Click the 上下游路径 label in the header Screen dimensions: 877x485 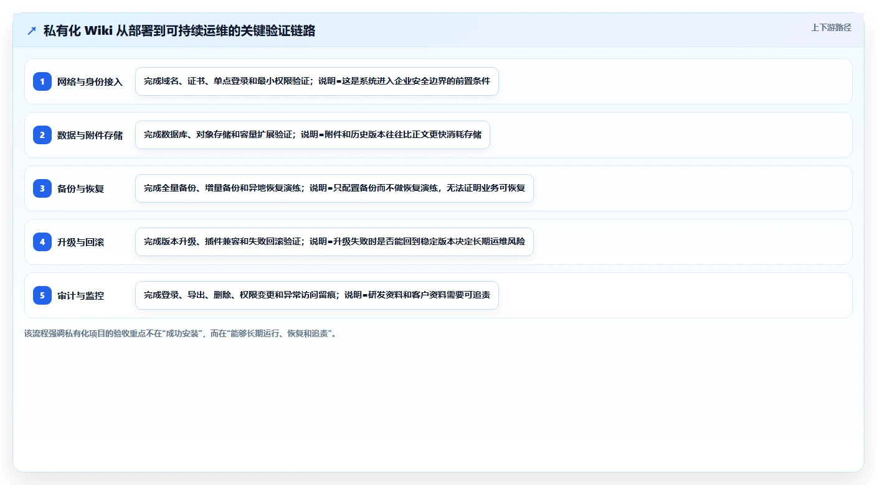pyautogui.click(x=831, y=27)
